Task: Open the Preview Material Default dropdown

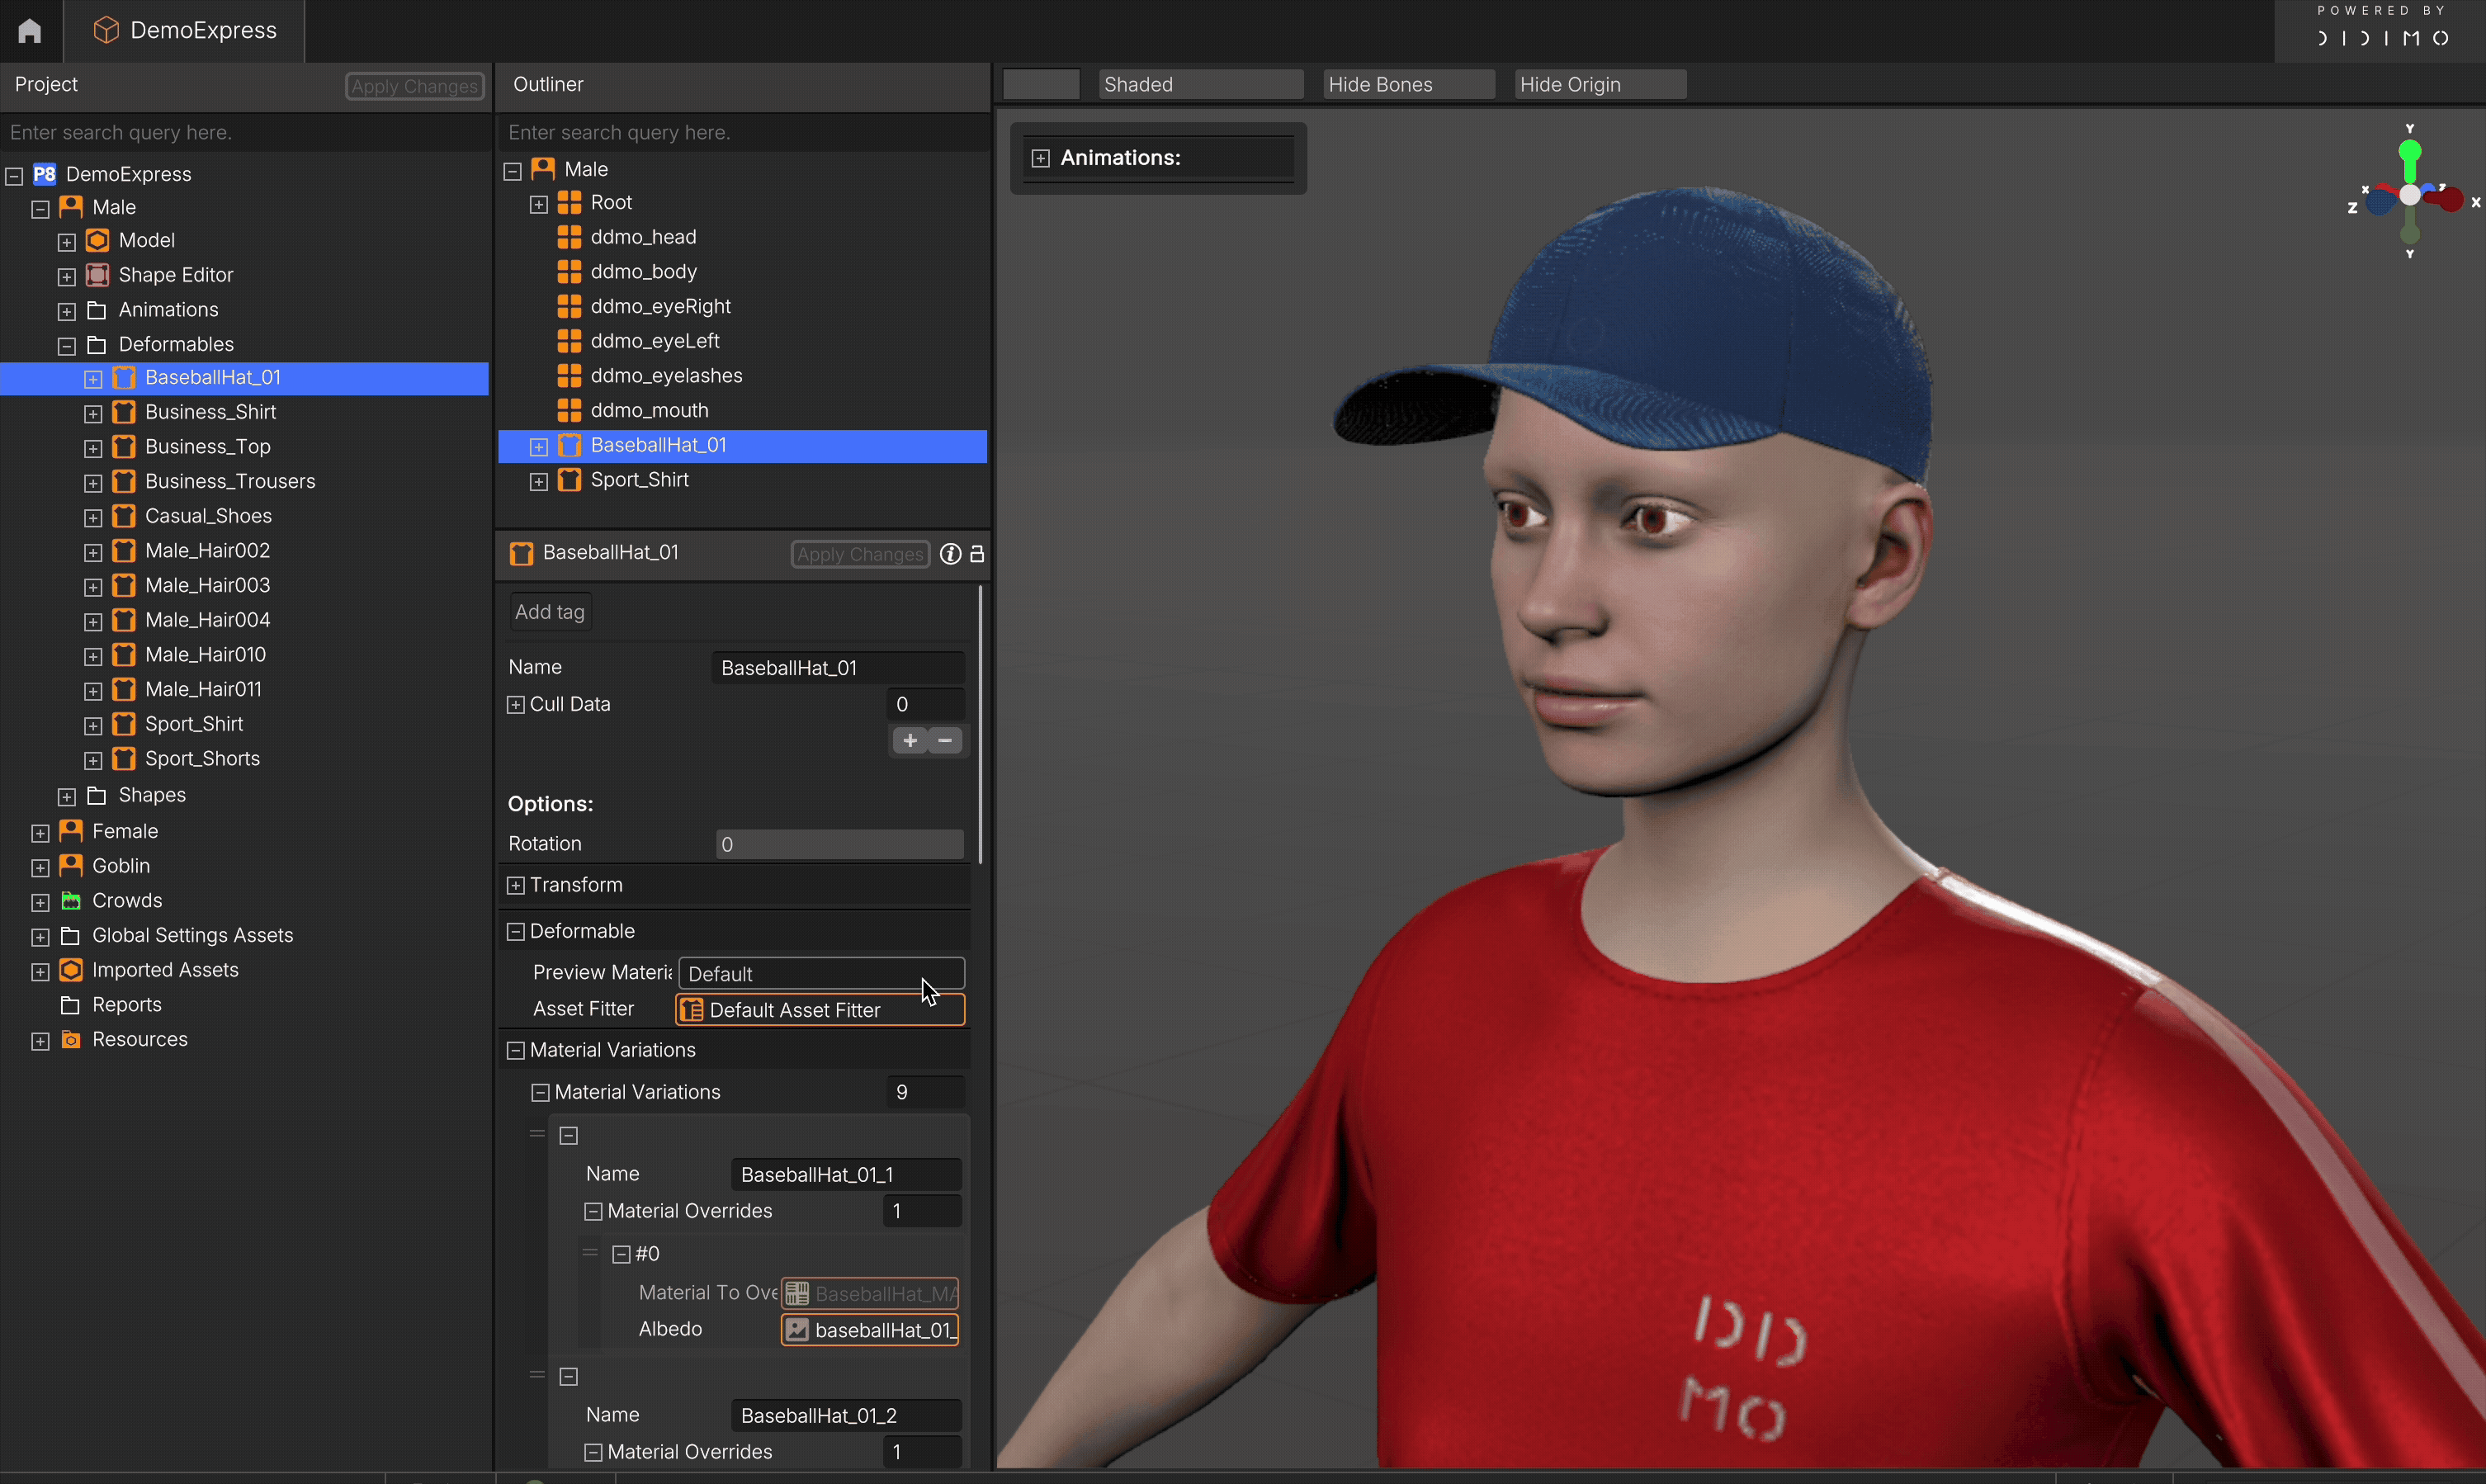Action: click(820, 973)
